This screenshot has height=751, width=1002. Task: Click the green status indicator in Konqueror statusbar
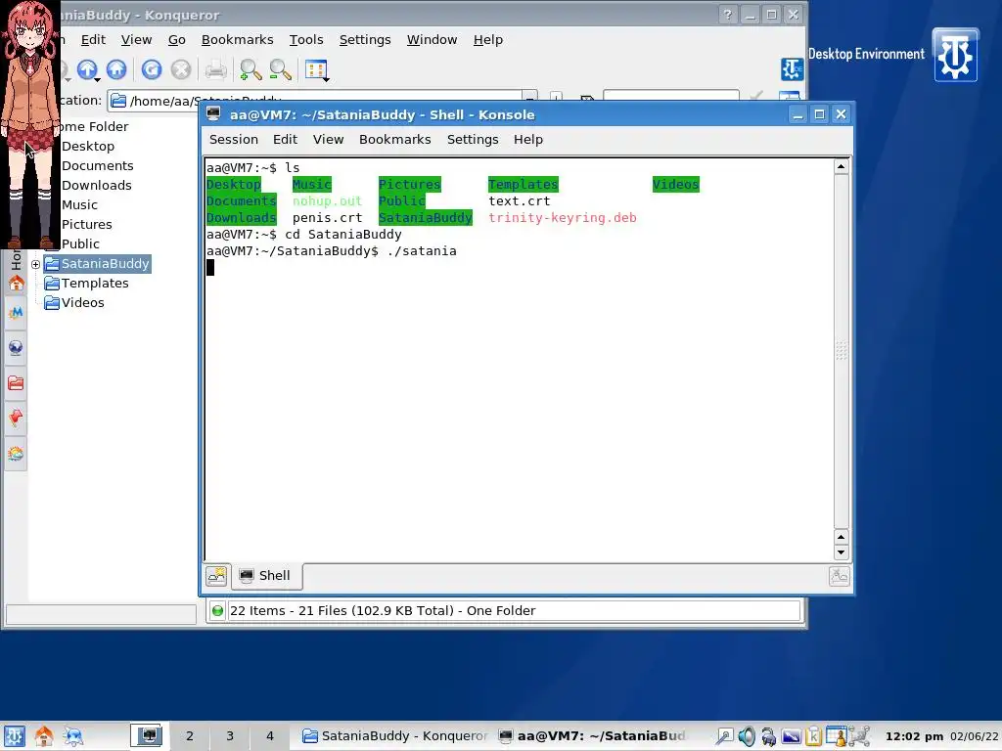click(217, 611)
